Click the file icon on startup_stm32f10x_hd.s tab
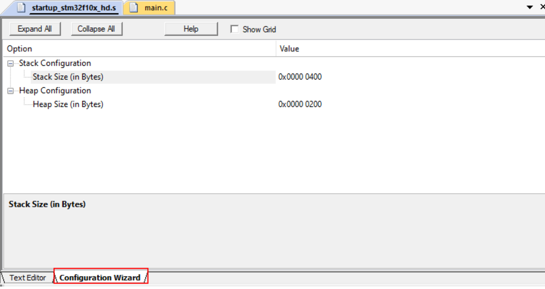The height and width of the screenshot is (289, 545). click(x=21, y=8)
